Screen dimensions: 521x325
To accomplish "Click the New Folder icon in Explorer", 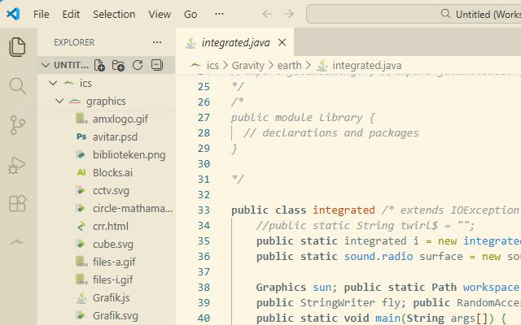I will click(119, 65).
